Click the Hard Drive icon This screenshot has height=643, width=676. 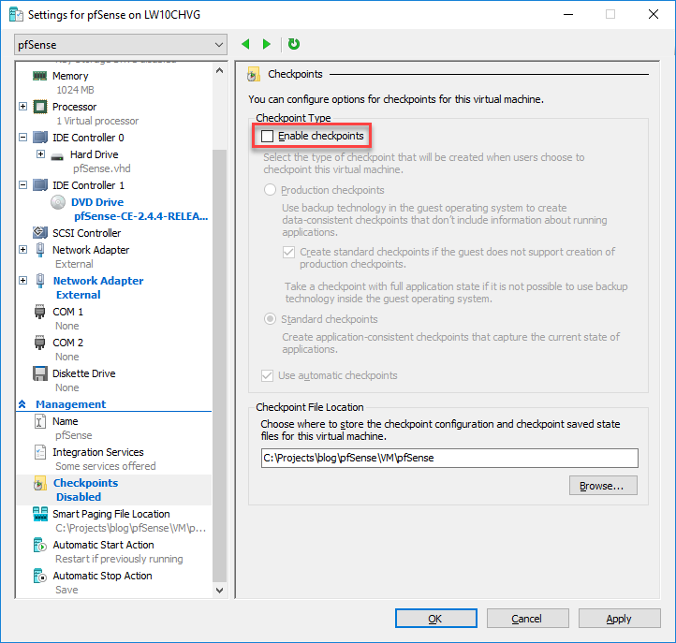[x=57, y=156]
